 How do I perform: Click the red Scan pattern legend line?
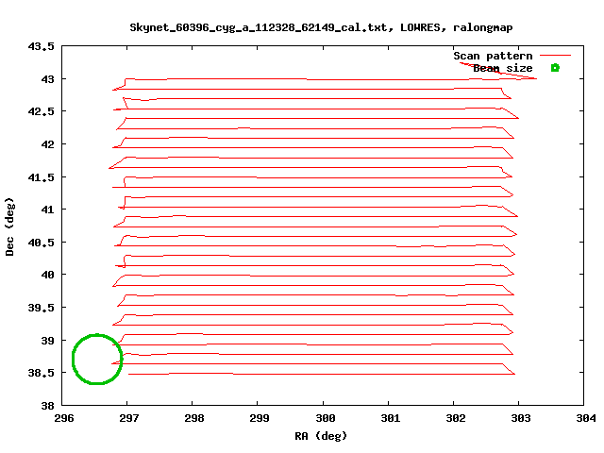[555, 57]
